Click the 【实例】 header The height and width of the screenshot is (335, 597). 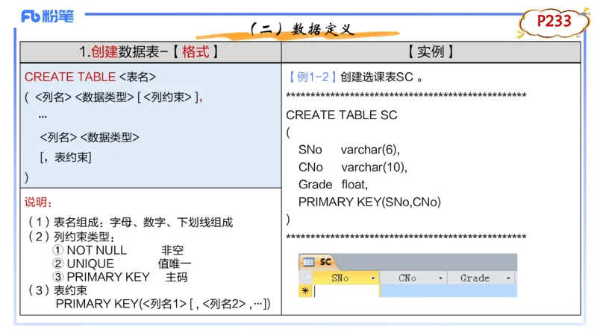pos(431,51)
